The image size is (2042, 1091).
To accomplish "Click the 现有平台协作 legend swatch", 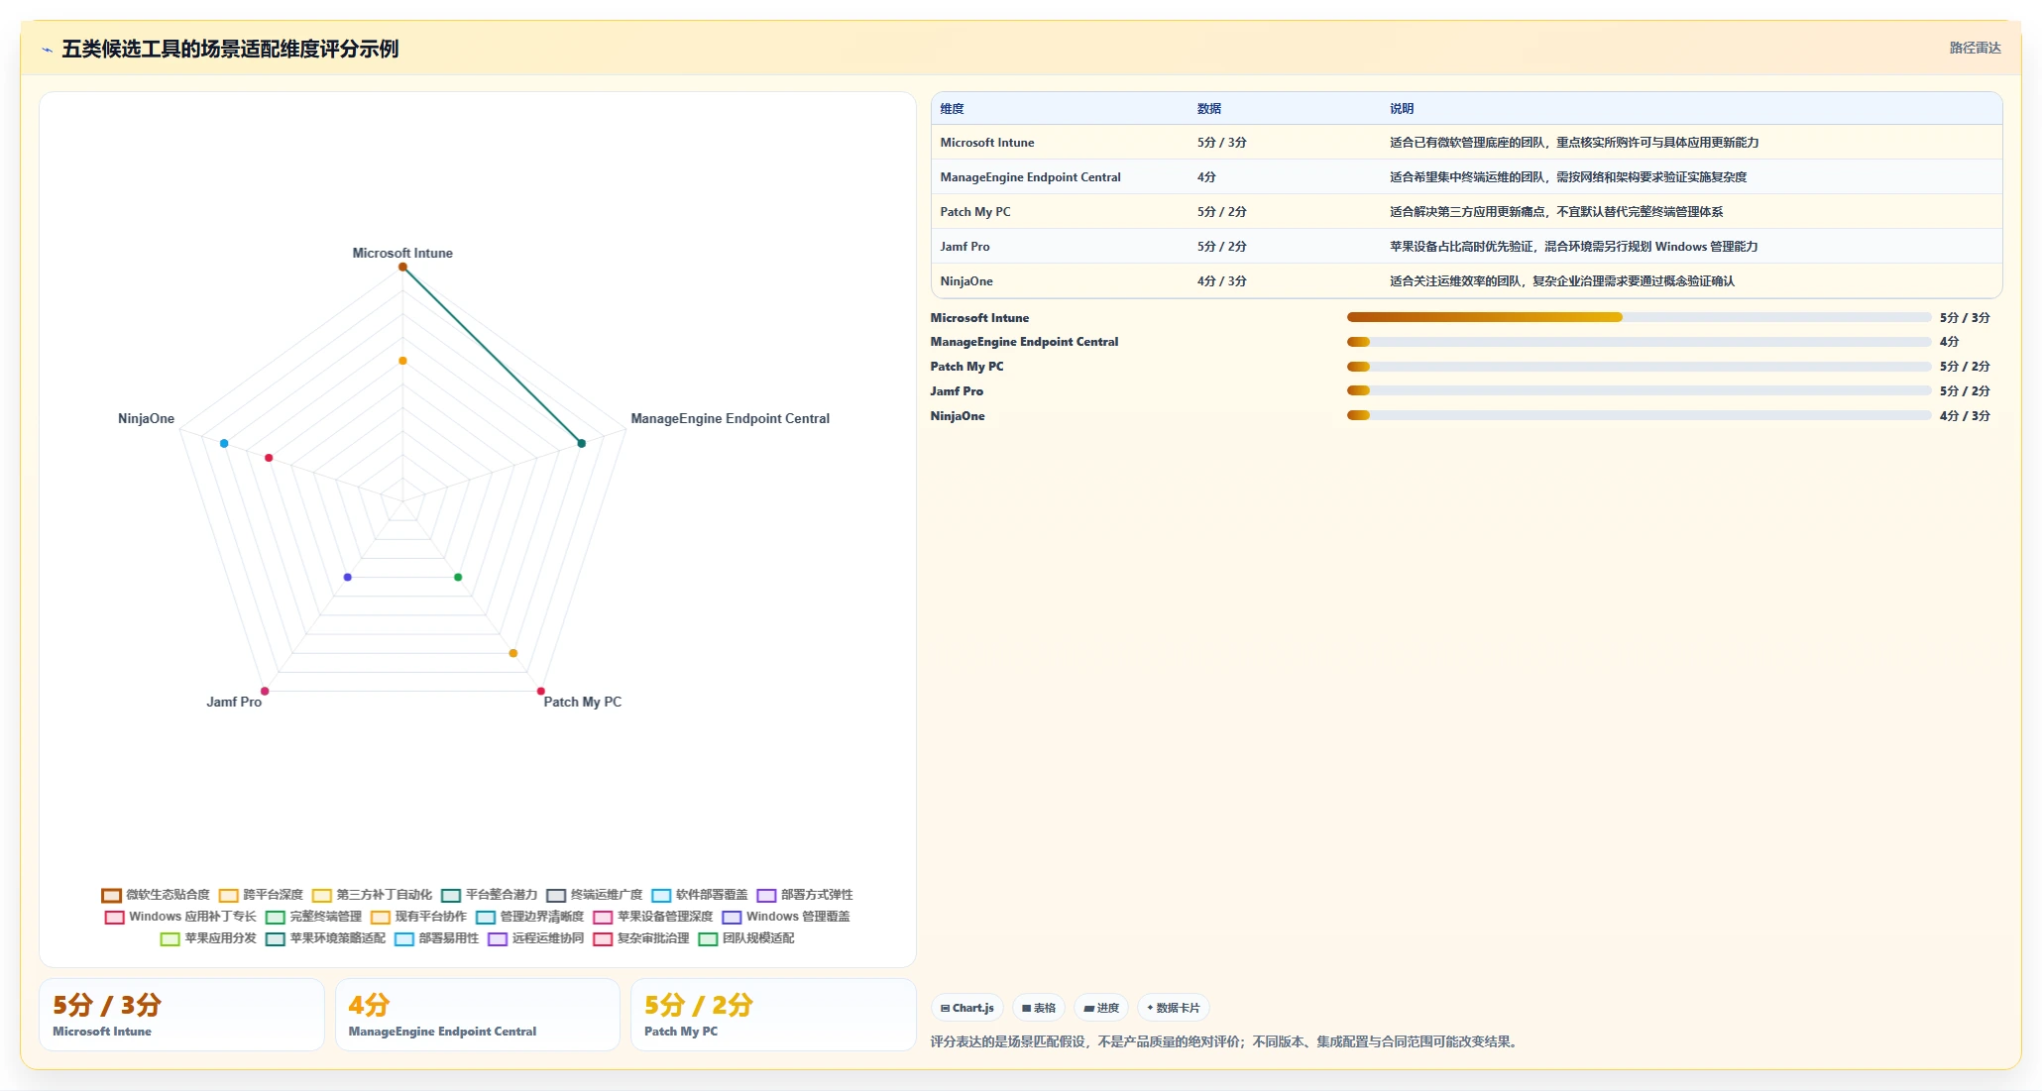I will [381, 918].
